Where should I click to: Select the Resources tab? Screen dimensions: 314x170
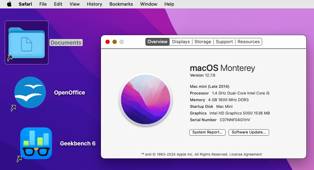(248, 42)
